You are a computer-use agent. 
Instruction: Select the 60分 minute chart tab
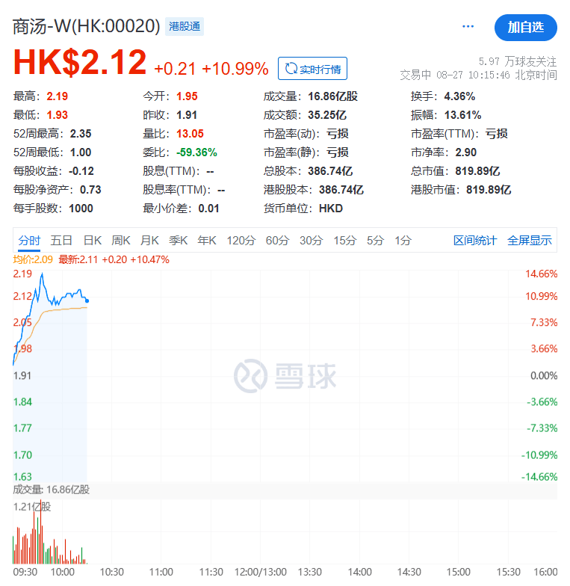pyautogui.click(x=277, y=240)
